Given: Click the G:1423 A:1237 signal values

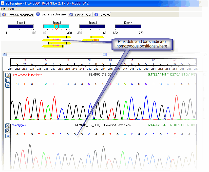Looking at the screenshot, I should click(x=171, y=125).
